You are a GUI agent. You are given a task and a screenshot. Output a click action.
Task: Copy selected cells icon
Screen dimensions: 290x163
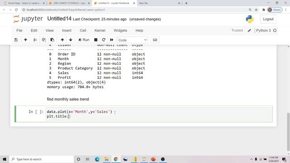(43, 40)
